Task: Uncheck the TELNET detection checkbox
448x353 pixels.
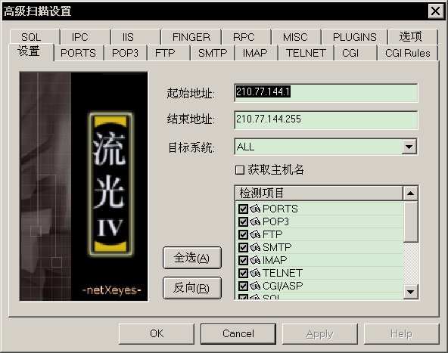Action: (243, 273)
